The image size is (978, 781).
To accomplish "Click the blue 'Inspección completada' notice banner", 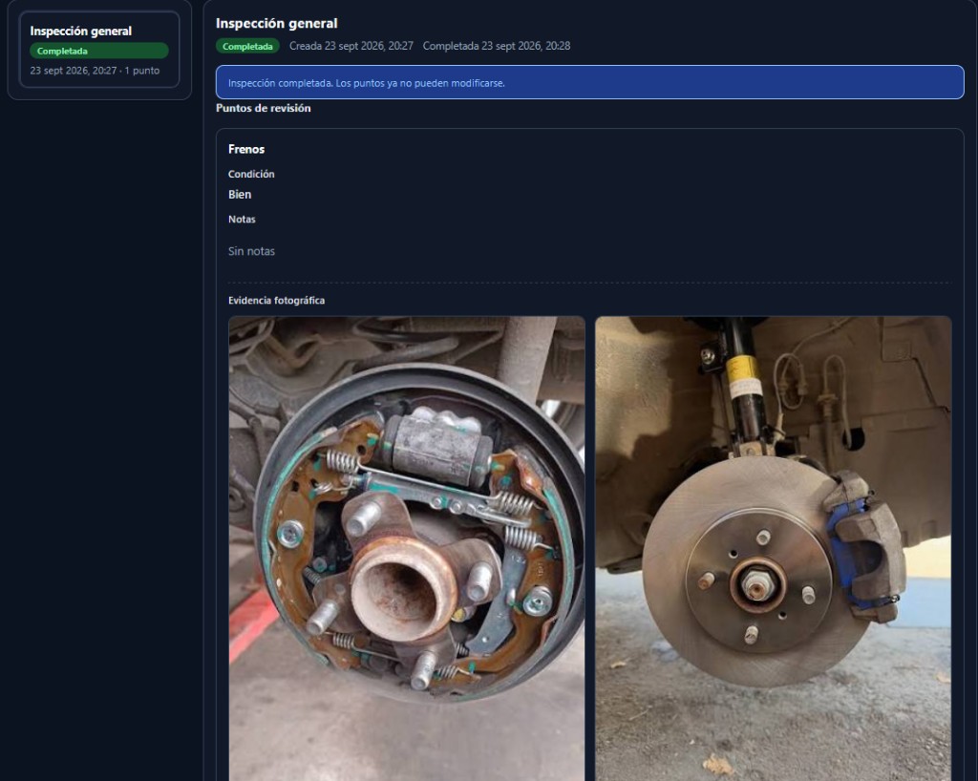I will tap(589, 82).
